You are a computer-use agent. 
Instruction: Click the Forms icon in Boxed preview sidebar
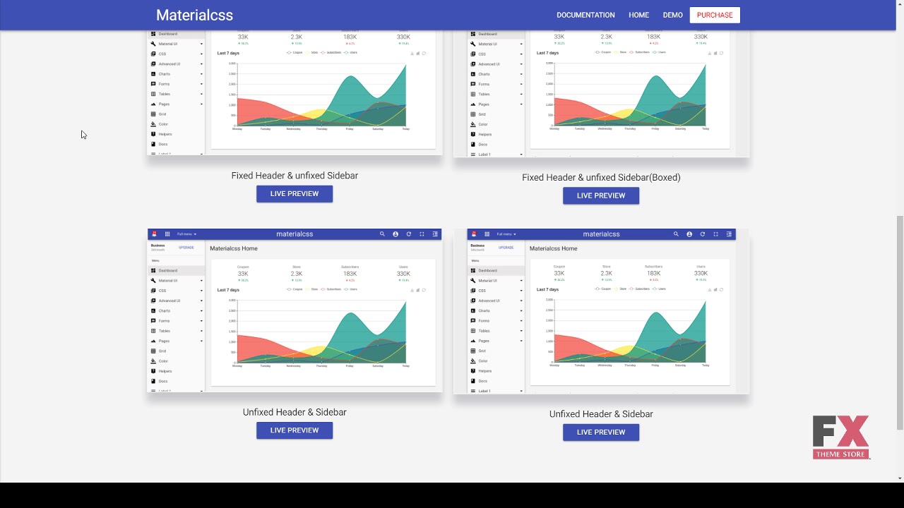(x=472, y=84)
